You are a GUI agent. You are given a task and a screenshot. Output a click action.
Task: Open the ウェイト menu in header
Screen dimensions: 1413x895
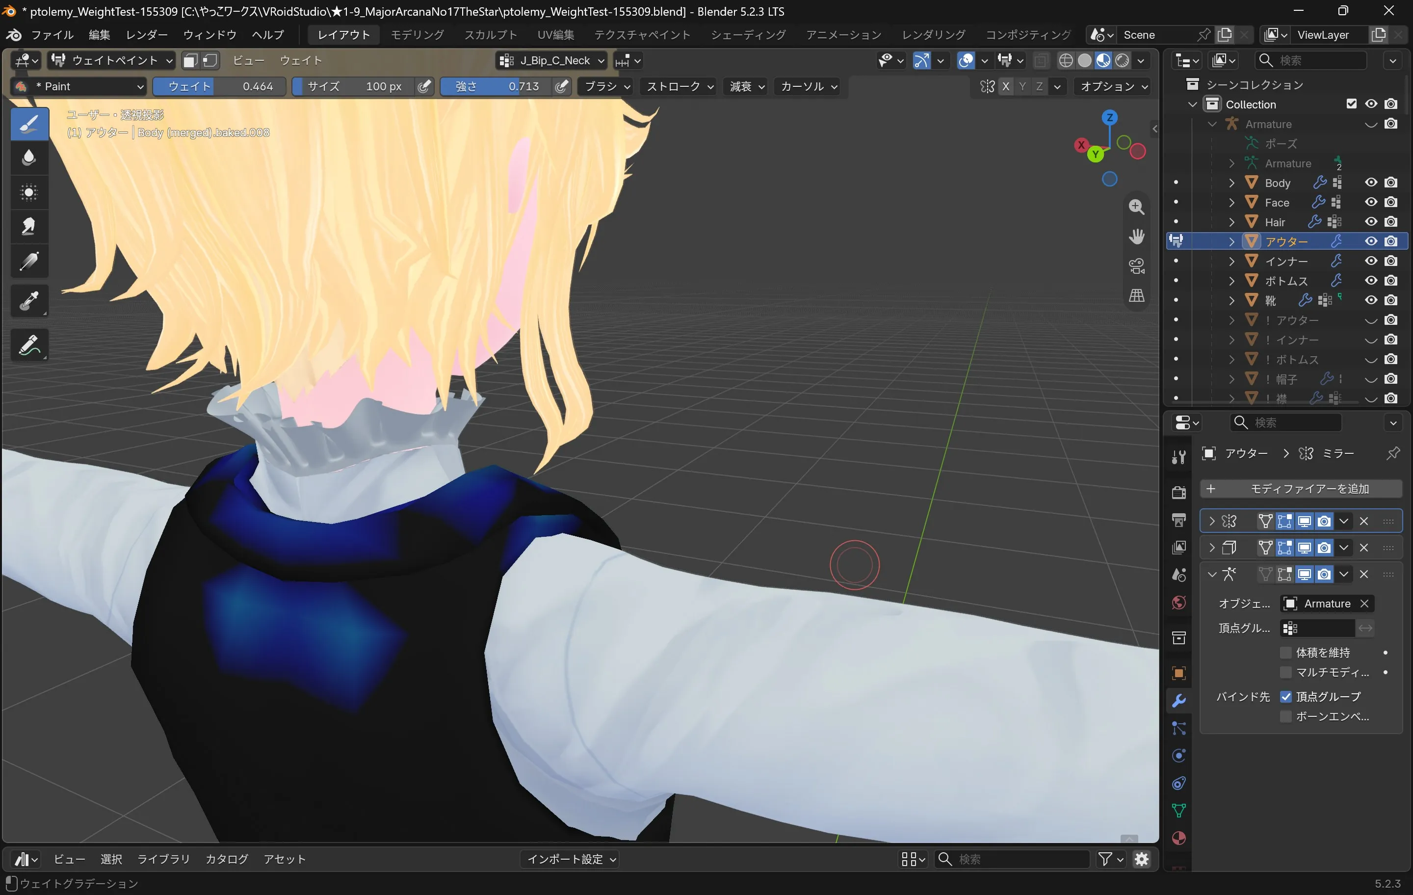tap(300, 60)
